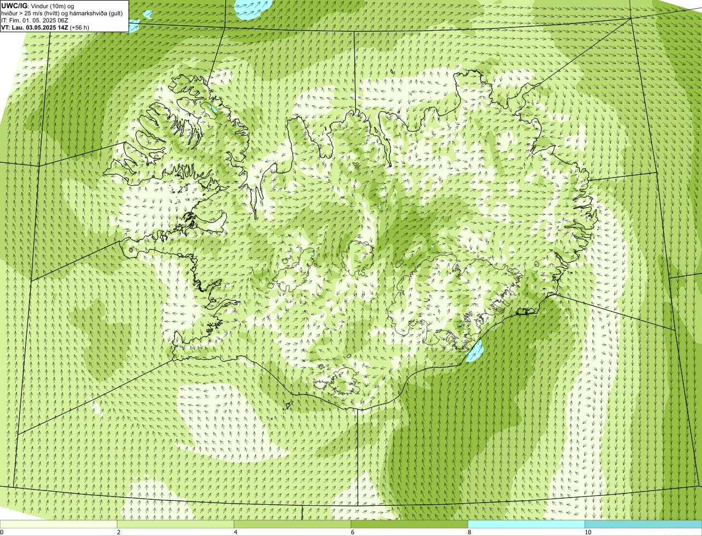Screen dimensions: 702x536
Task: Click the legend scale label "4"
Action: pyautogui.click(x=235, y=532)
